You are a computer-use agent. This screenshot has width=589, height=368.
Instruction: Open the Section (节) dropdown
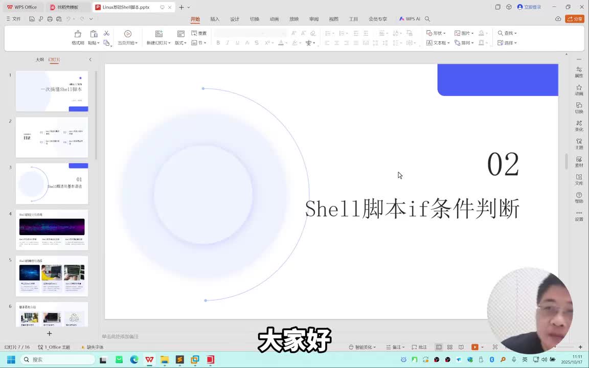tap(199, 43)
